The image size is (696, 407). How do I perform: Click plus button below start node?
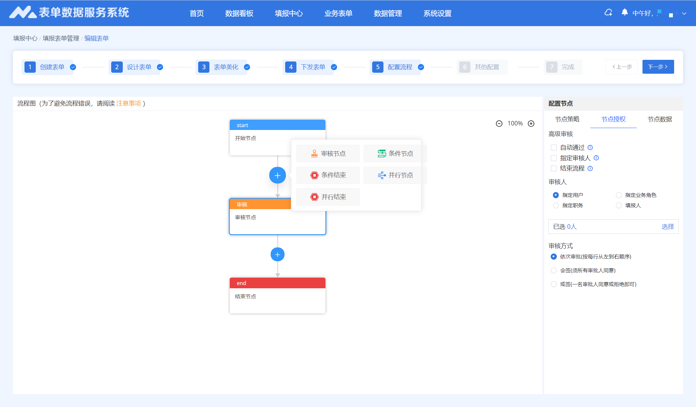(x=277, y=175)
